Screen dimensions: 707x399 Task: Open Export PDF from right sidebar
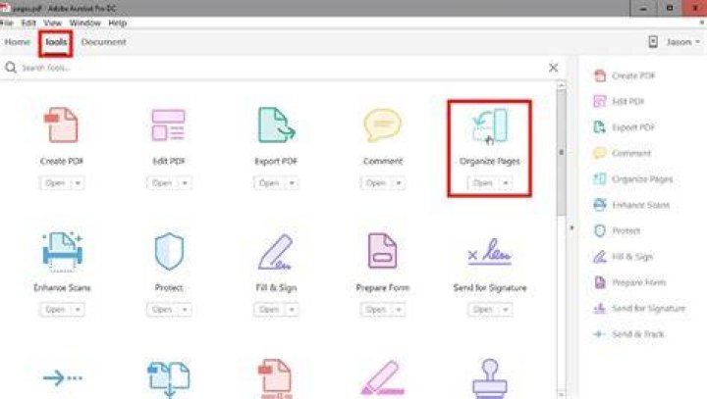tap(625, 127)
